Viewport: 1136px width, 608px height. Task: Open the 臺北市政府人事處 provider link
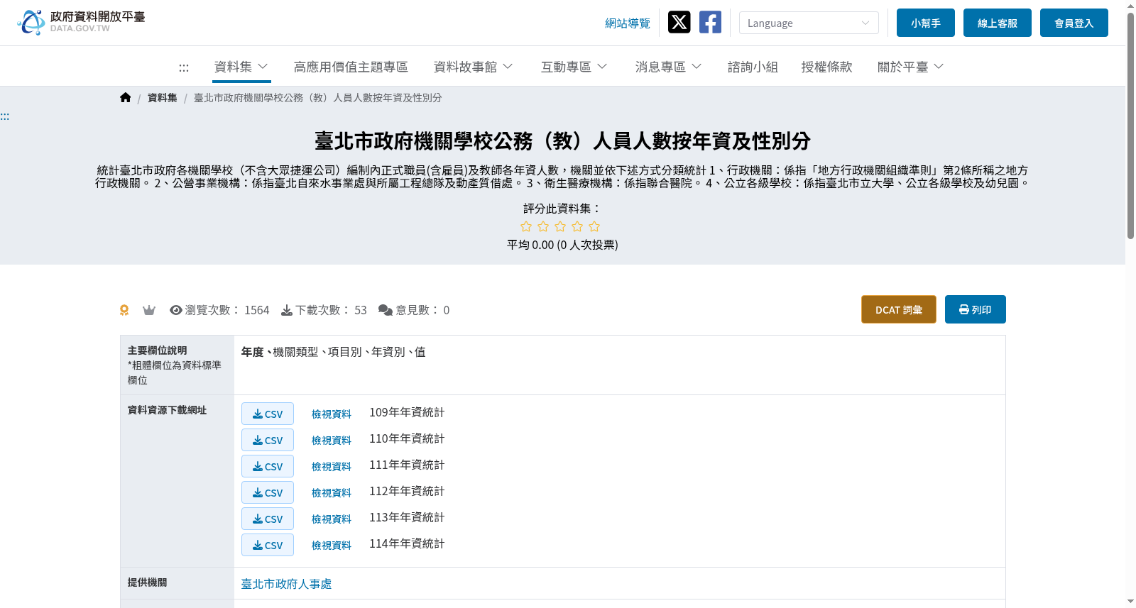(286, 584)
